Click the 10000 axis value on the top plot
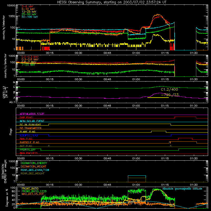Image resolution: width=211 pixels, height=211 pixels. pyautogui.click(x=11, y=5)
